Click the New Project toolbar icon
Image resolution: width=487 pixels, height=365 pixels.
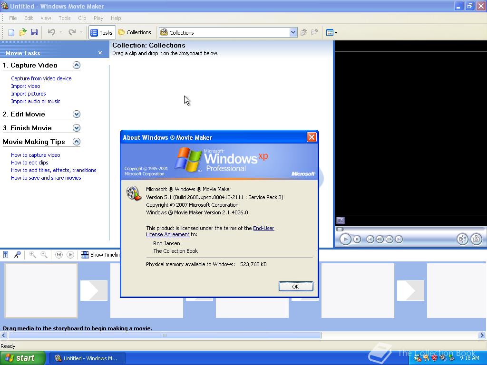point(11,32)
